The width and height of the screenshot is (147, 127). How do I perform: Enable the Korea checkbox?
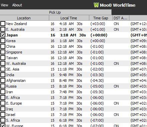[x=3, y=41]
